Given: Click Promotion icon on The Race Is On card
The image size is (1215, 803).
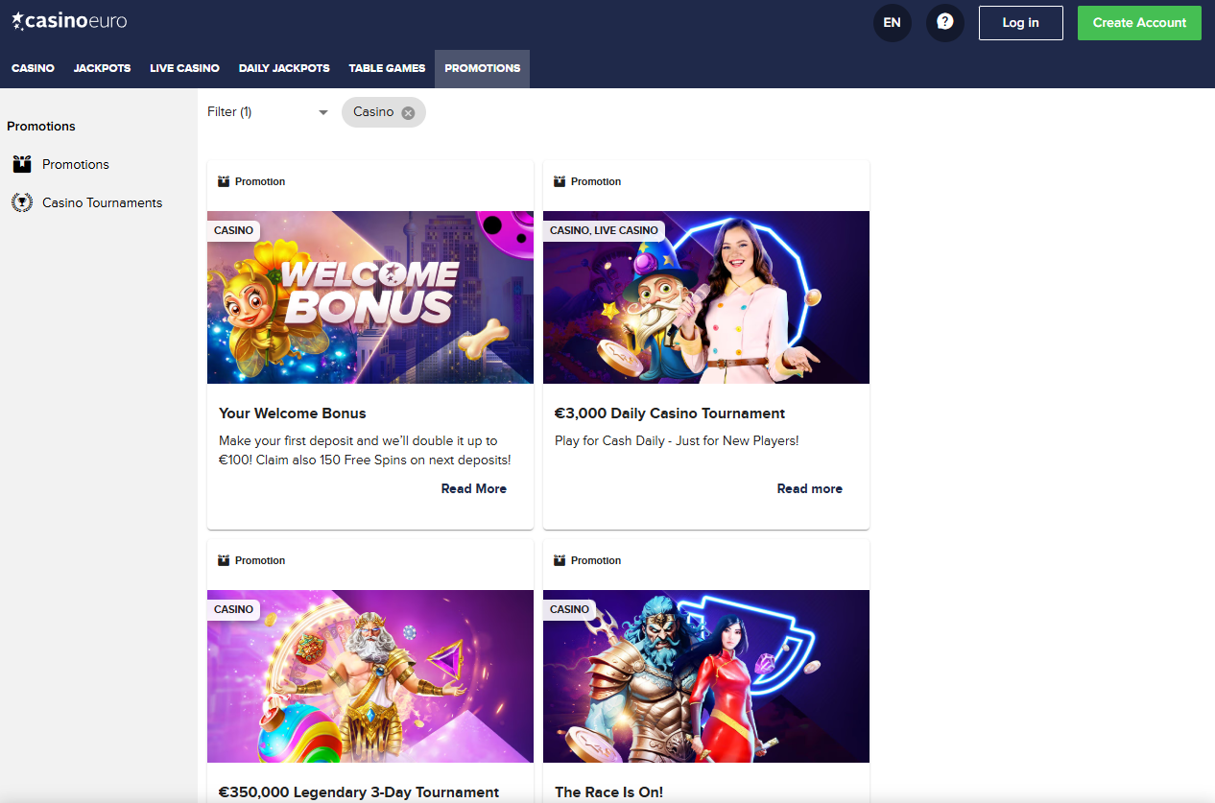Looking at the screenshot, I should pyautogui.click(x=560, y=560).
